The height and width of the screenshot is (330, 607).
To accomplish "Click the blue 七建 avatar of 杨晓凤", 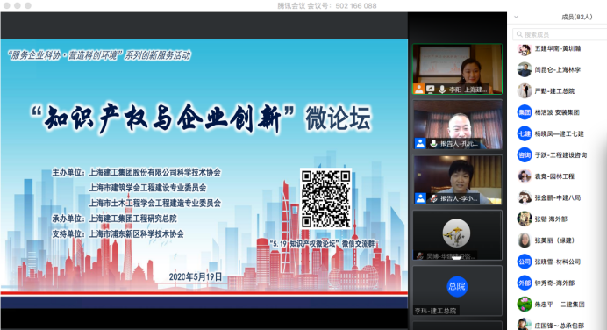I will 525,133.
